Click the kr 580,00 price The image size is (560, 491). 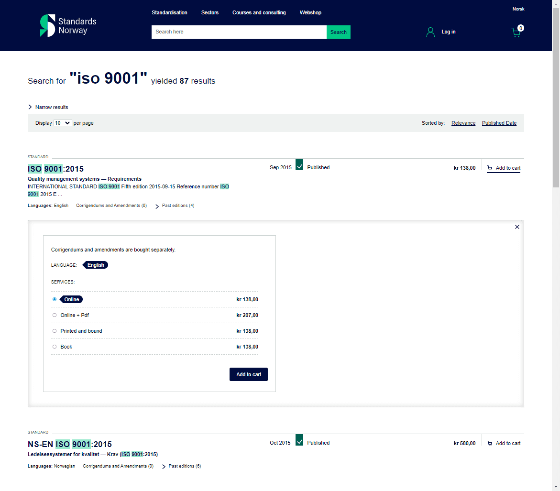464,443
